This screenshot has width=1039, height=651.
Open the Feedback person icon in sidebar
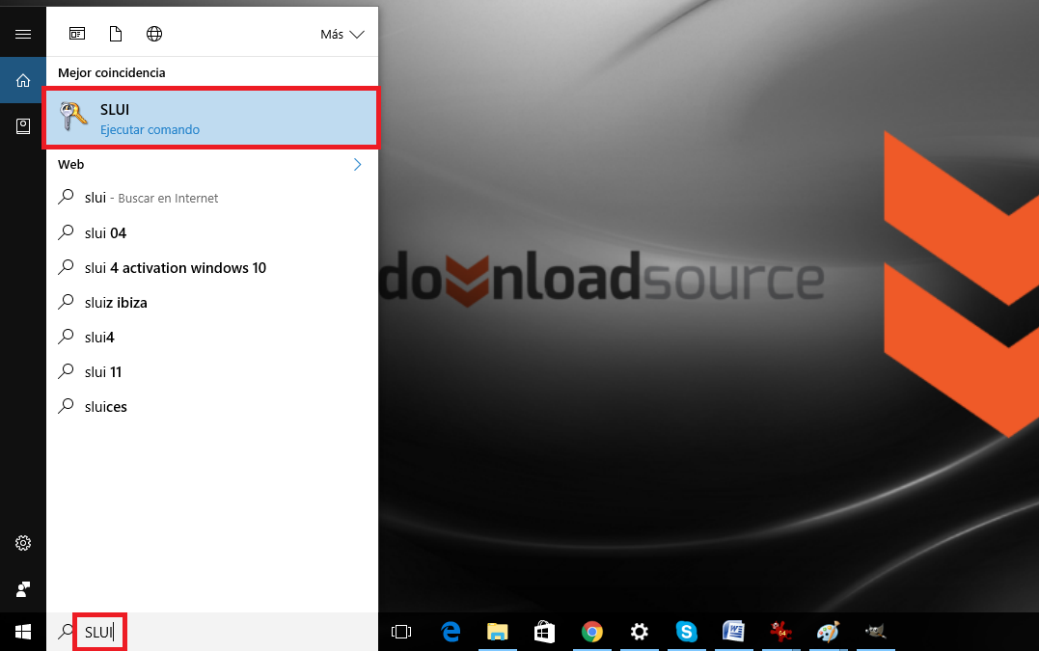pos(23,588)
